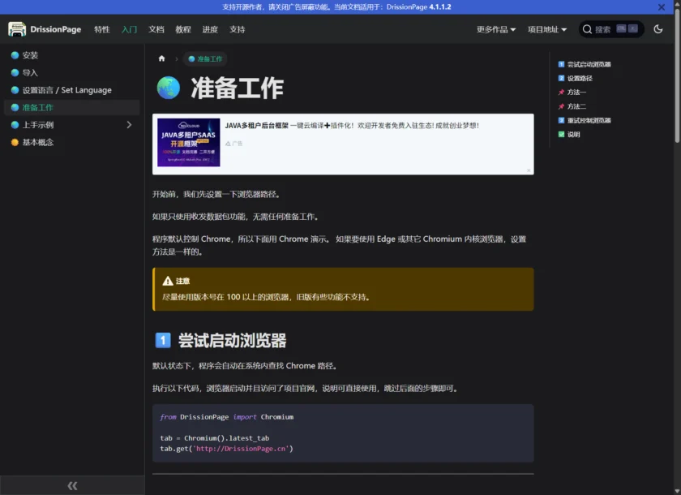Open the 教程 menu item

pos(185,28)
